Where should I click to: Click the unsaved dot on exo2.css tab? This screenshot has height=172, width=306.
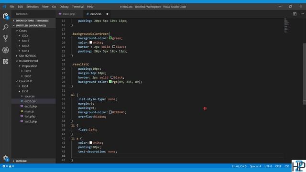click(107, 14)
